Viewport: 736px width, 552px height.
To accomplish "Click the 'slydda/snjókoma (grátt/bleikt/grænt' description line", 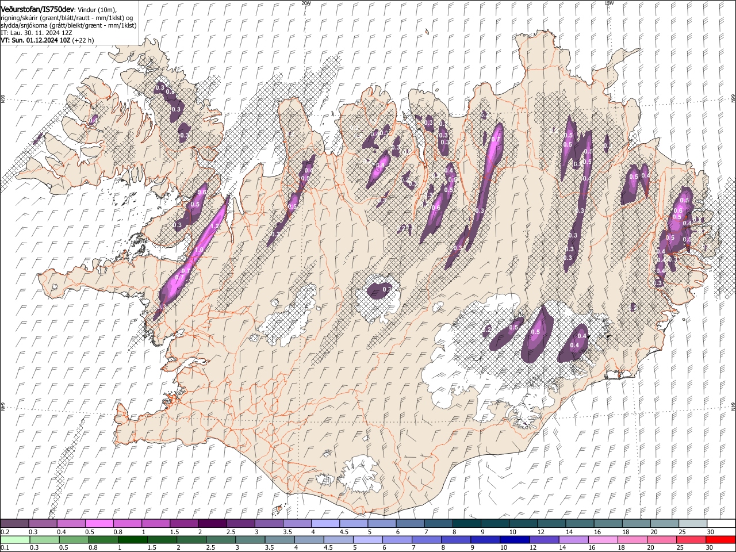I will point(68,25).
